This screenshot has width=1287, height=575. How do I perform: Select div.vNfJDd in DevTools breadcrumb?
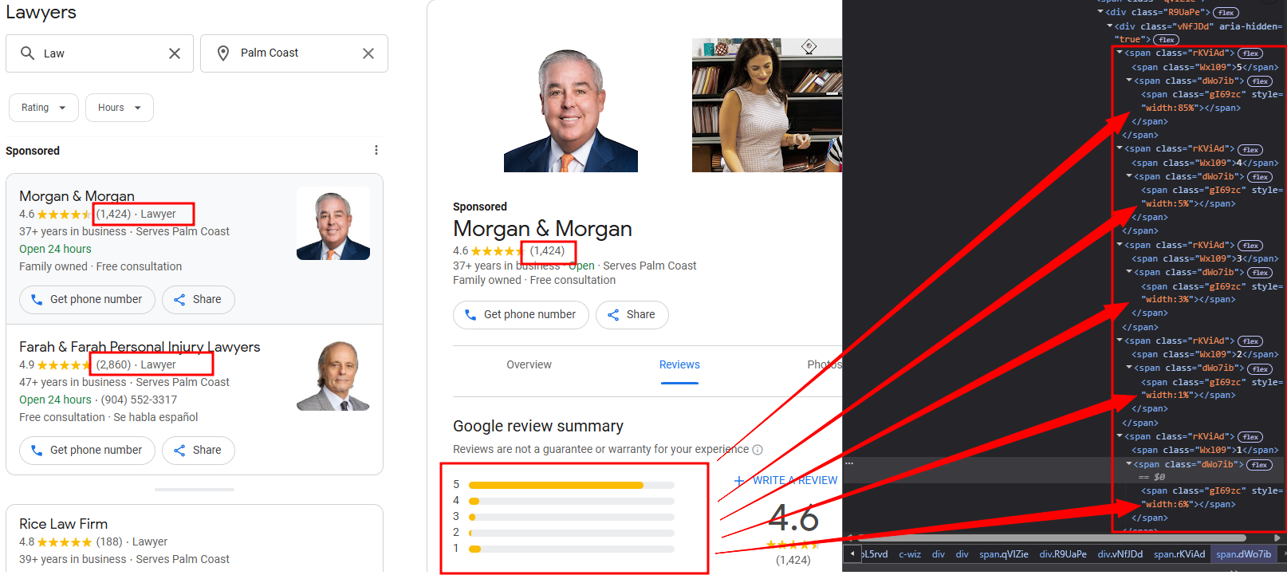tap(1120, 554)
